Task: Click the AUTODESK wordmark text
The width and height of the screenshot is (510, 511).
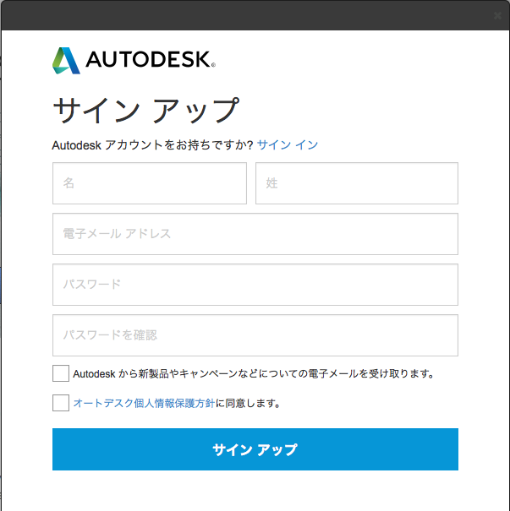Action: 149,59
